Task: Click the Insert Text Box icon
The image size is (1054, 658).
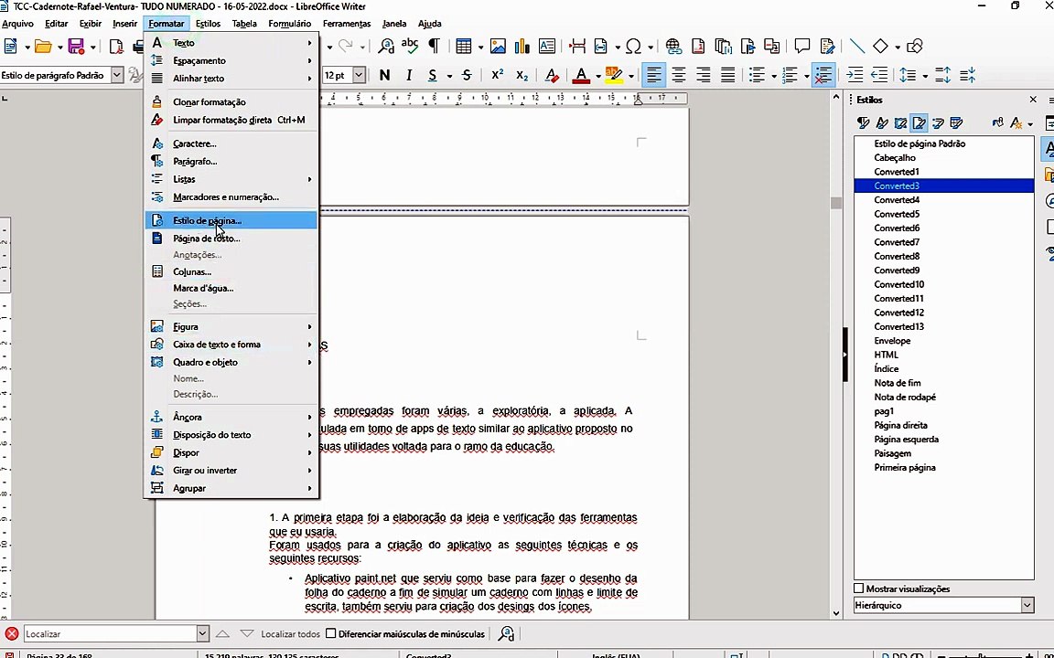Action: (x=547, y=46)
